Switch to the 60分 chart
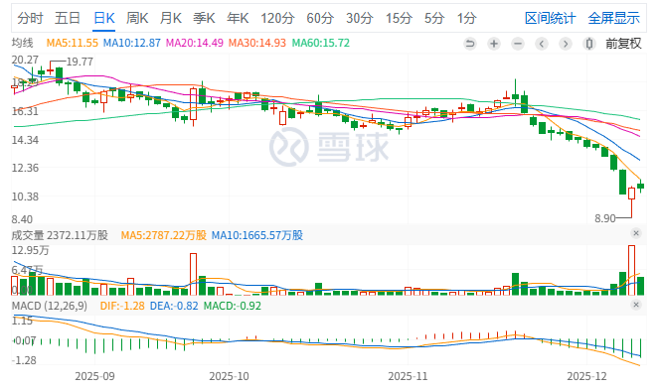This screenshot has height=390, width=661. [320, 18]
